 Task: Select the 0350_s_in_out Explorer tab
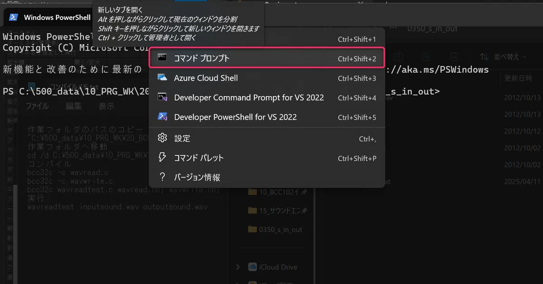pyautogui.click(x=432, y=29)
